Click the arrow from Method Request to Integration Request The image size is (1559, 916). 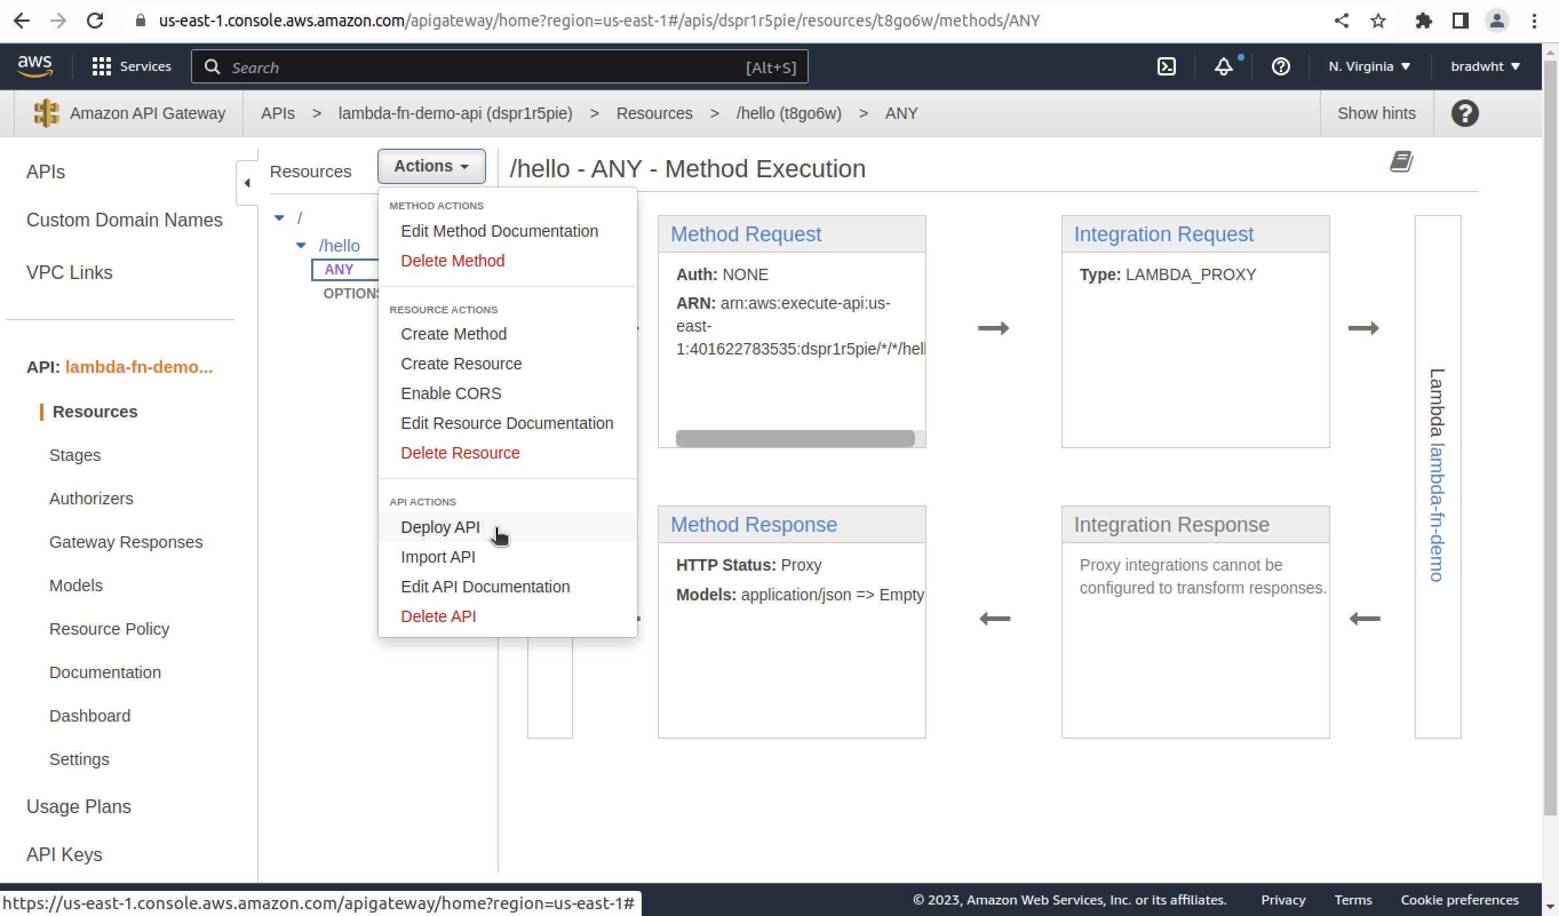(993, 328)
